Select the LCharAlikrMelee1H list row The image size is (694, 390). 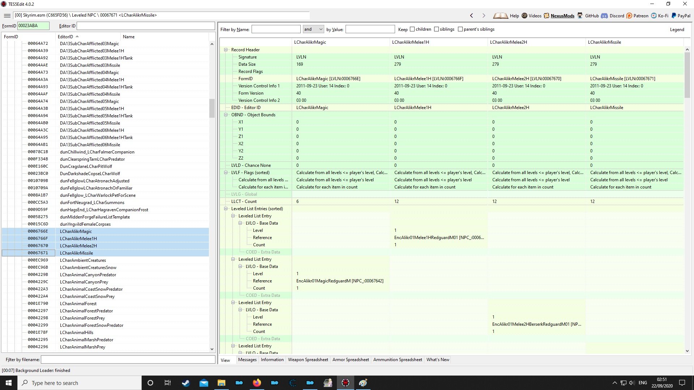point(106,238)
